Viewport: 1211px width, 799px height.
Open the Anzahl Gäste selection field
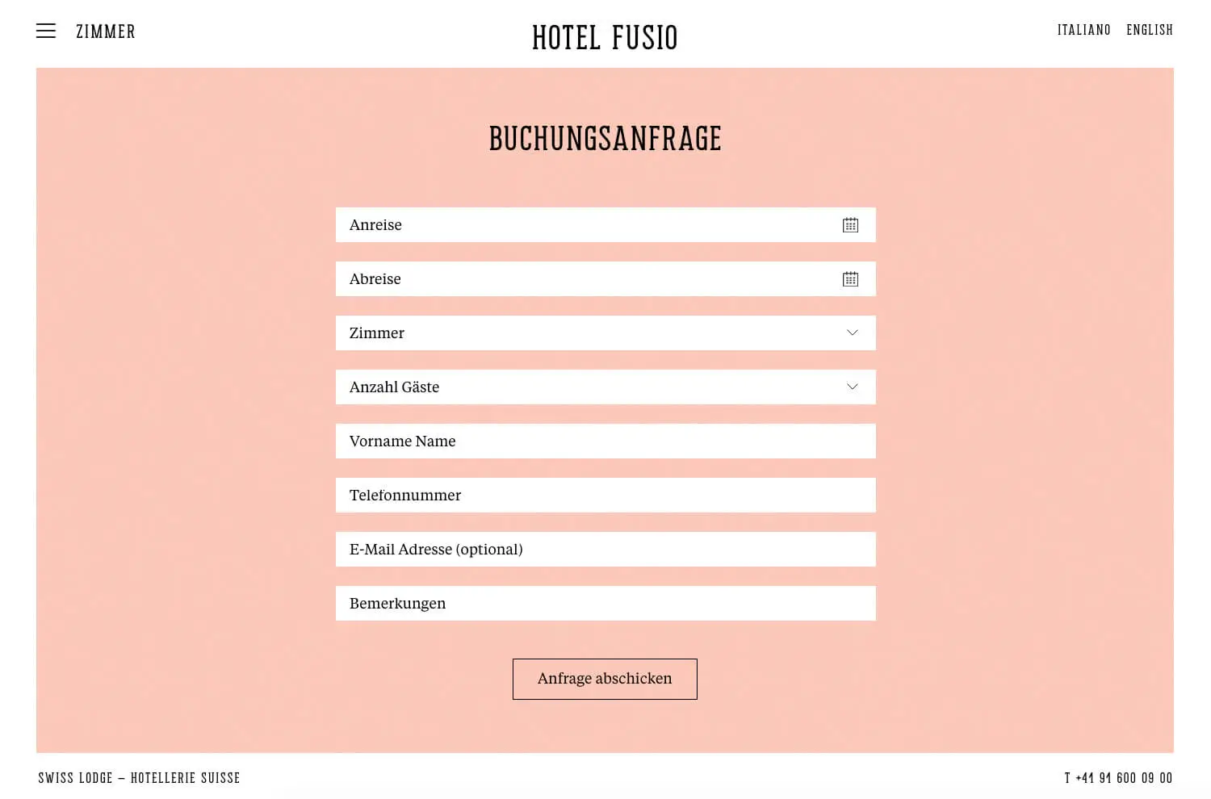(x=581, y=387)
